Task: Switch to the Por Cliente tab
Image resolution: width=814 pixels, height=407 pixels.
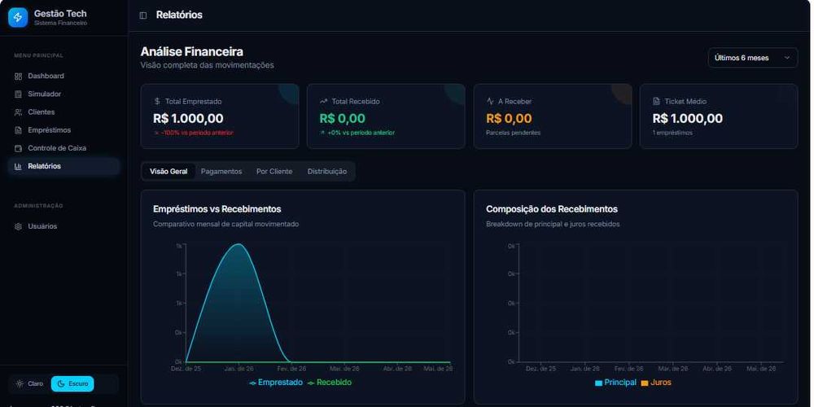Action: point(274,171)
